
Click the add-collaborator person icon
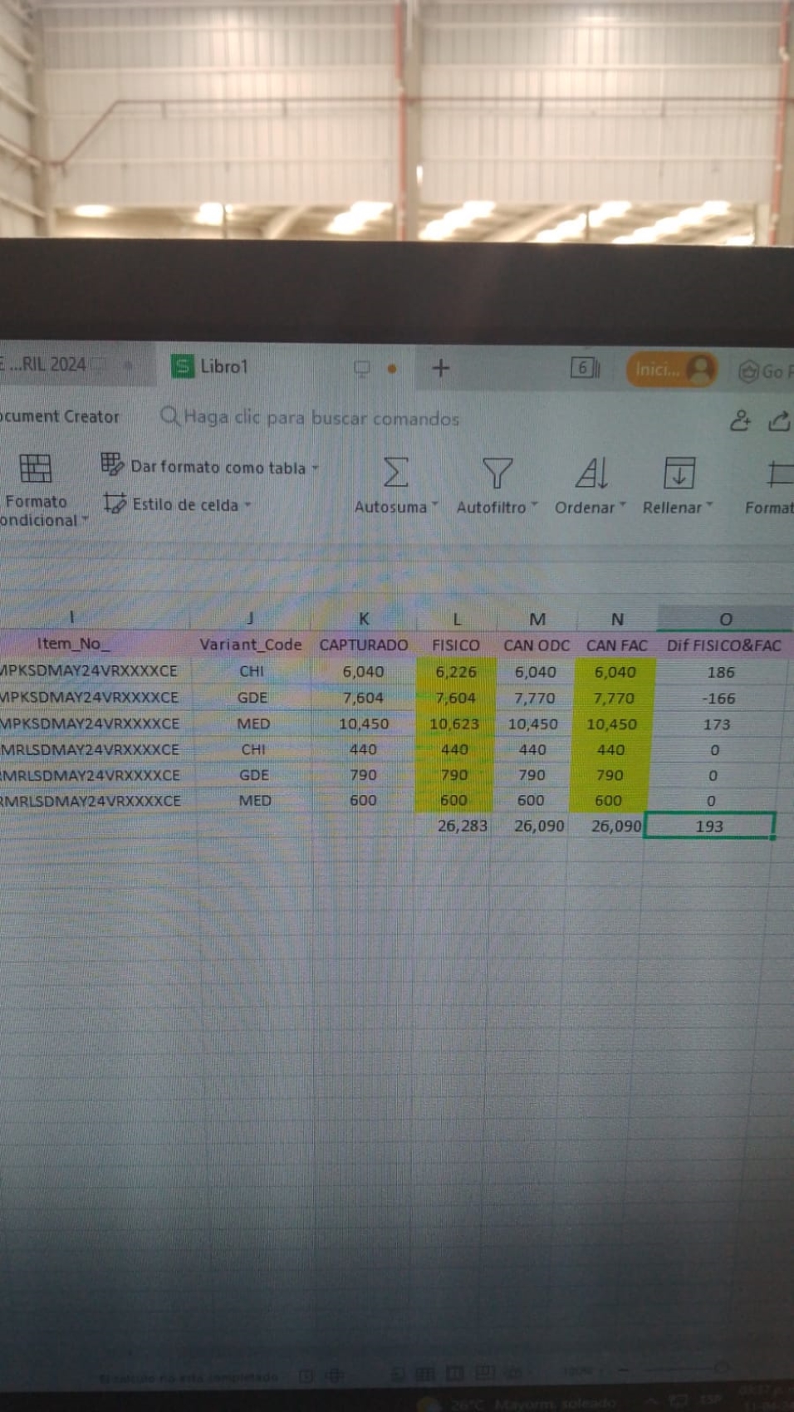739,421
